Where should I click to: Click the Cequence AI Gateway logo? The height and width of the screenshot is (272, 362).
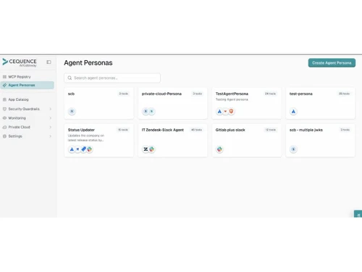point(20,62)
